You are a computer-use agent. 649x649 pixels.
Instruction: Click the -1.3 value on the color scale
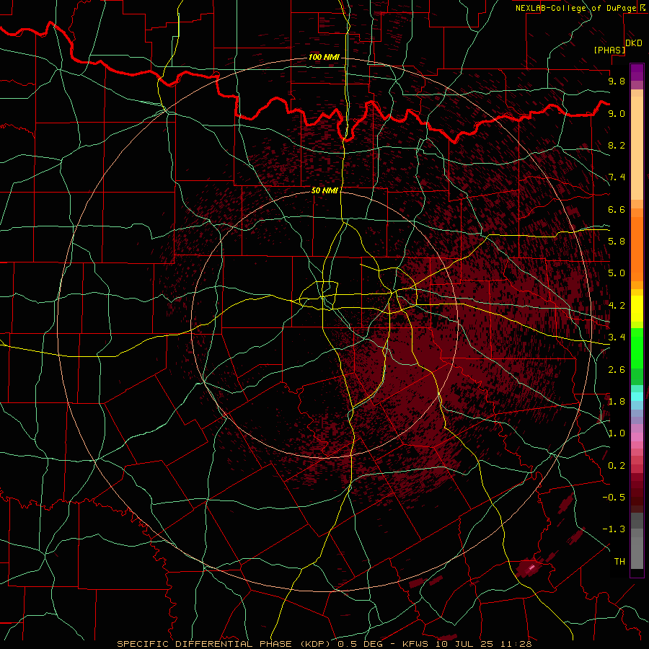click(614, 529)
